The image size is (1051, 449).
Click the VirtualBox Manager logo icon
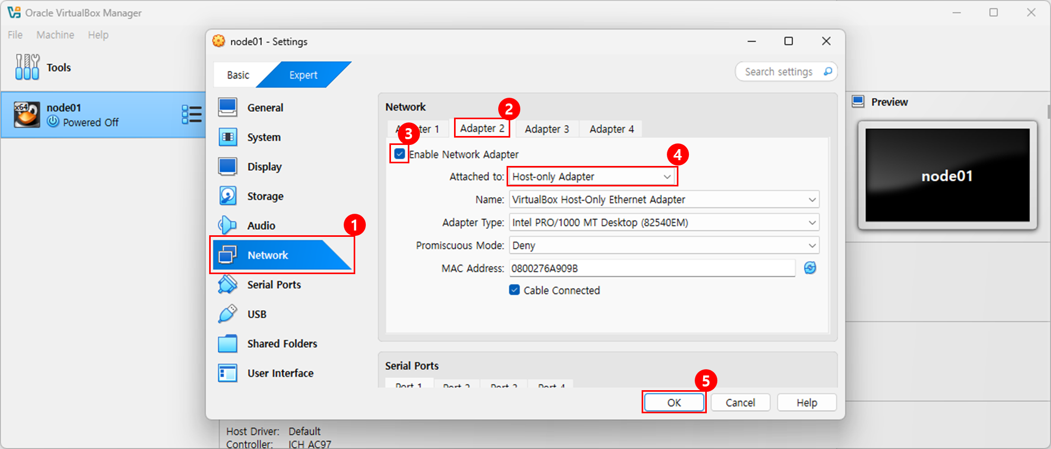14,12
